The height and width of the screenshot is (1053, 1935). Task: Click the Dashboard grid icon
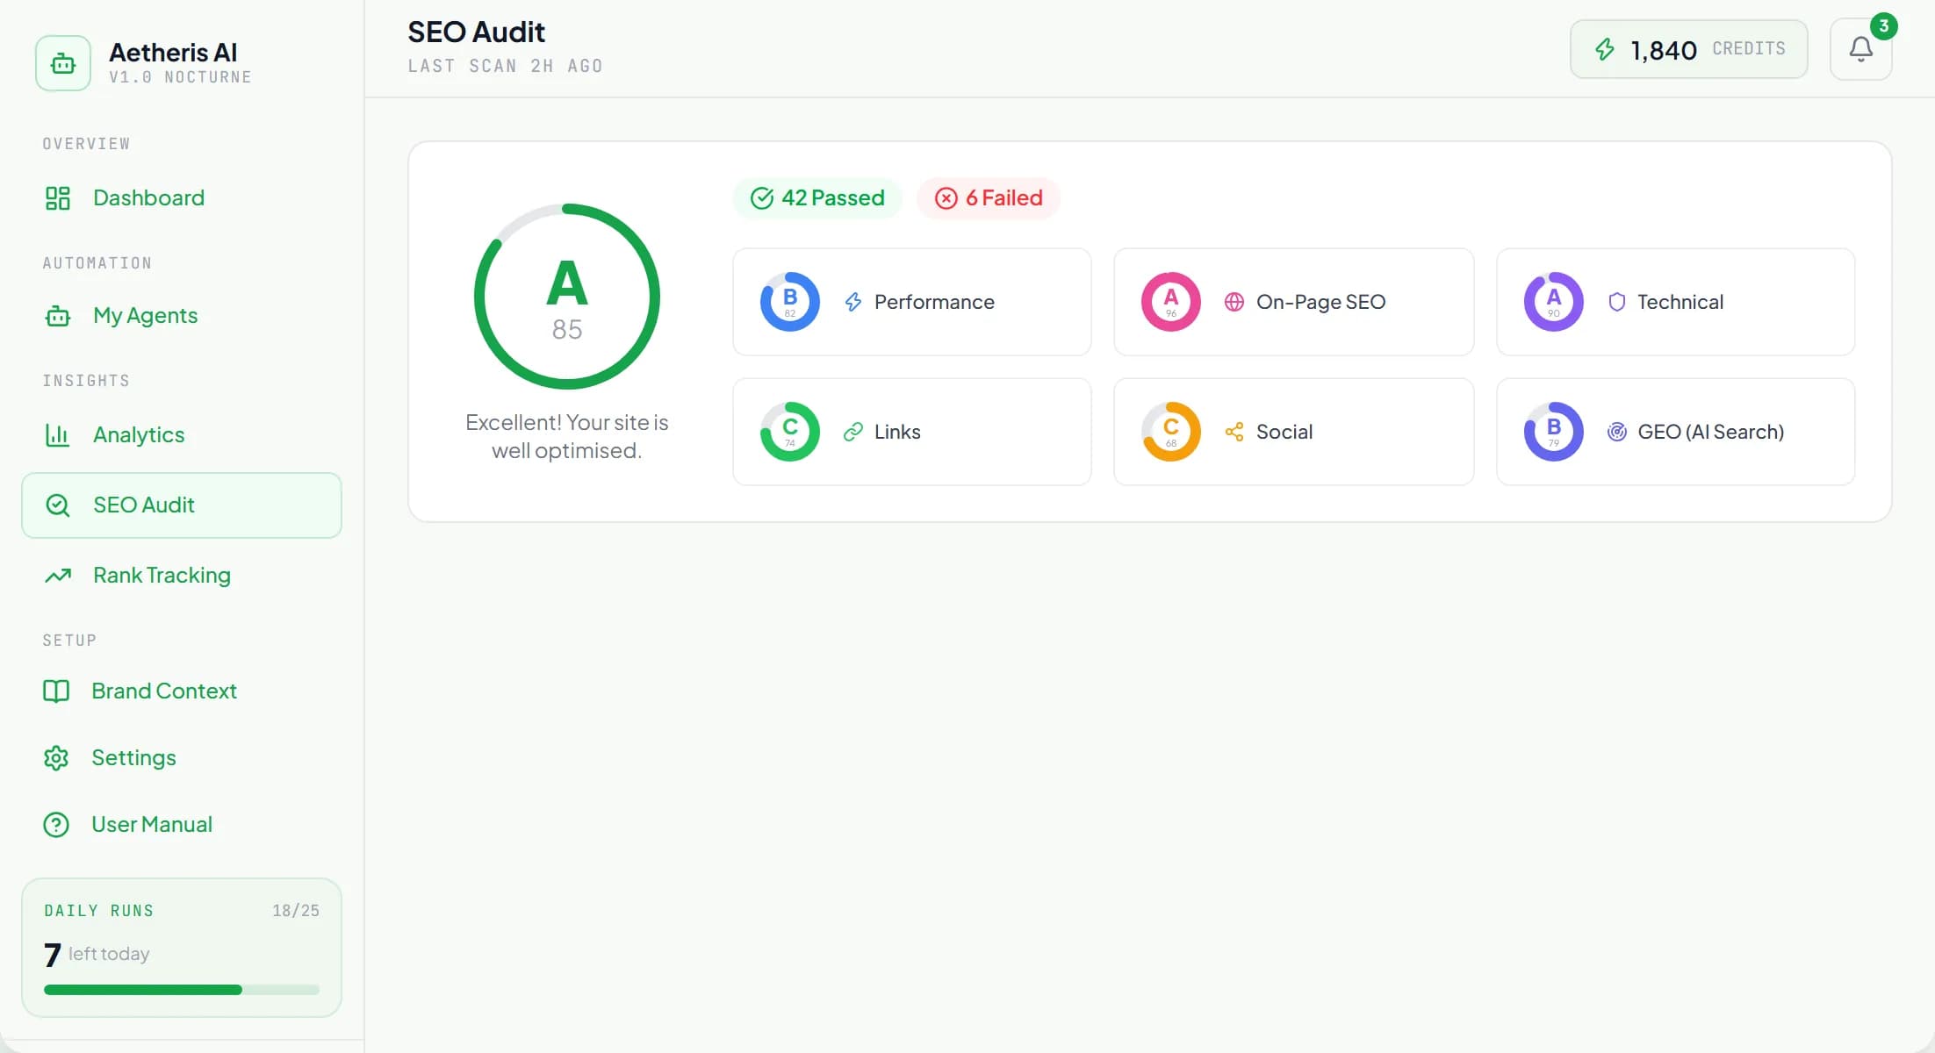(x=58, y=198)
